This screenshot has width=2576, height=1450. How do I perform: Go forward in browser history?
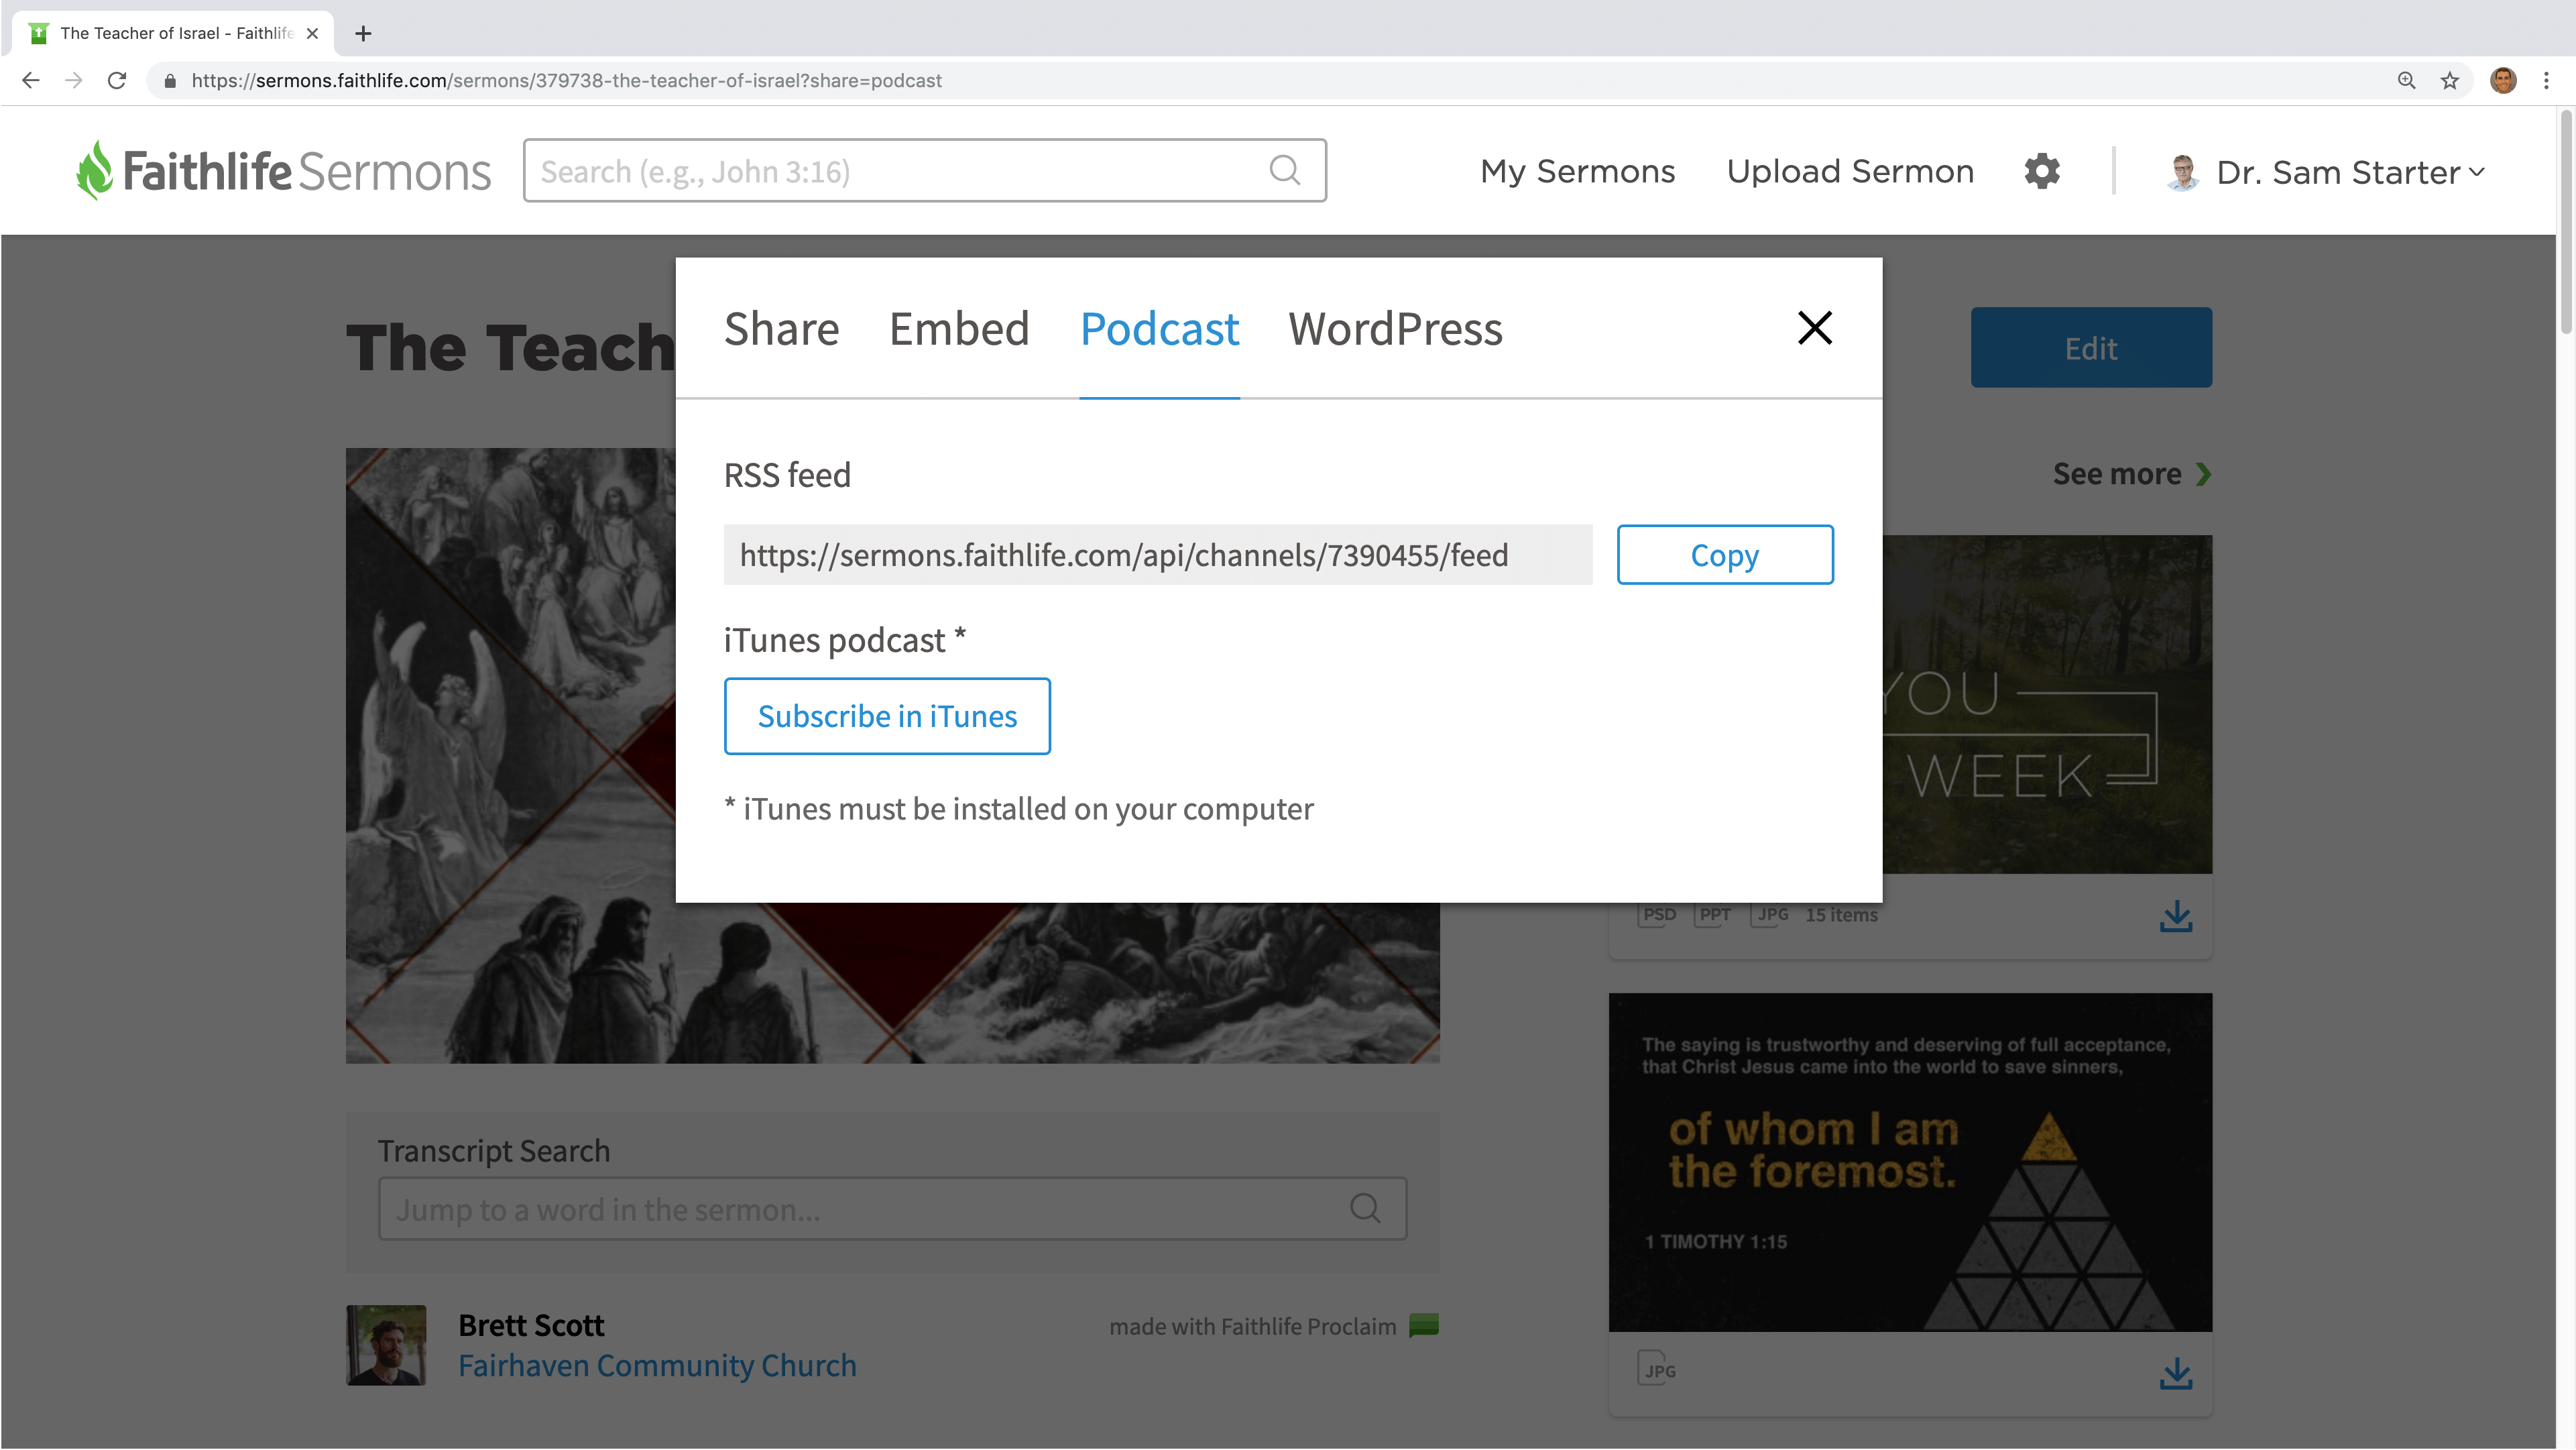pos(74,80)
